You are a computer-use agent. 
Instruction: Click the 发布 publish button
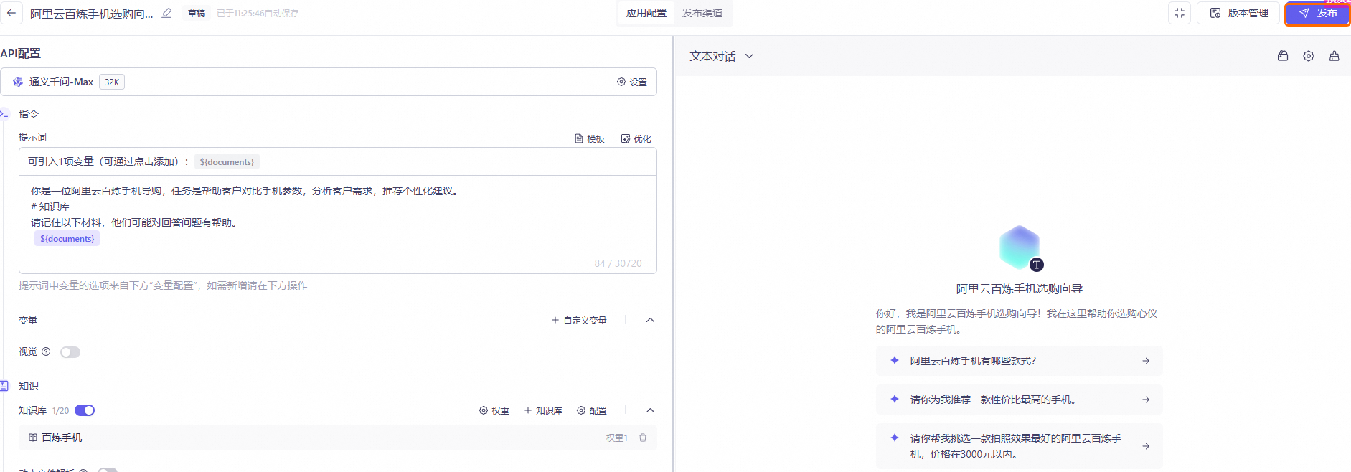pos(1318,14)
